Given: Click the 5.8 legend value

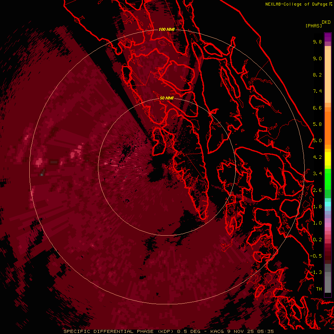Looking at the screenshot, I should click(x=317, y=124).
